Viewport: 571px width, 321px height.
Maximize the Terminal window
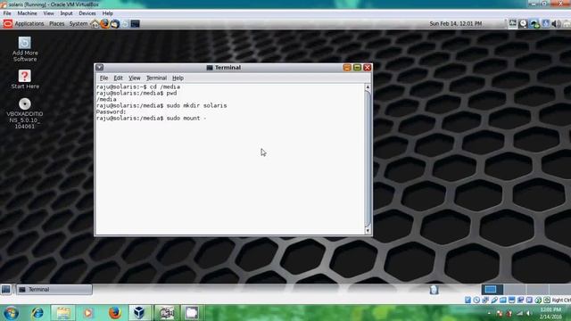[x=357, y=68]
